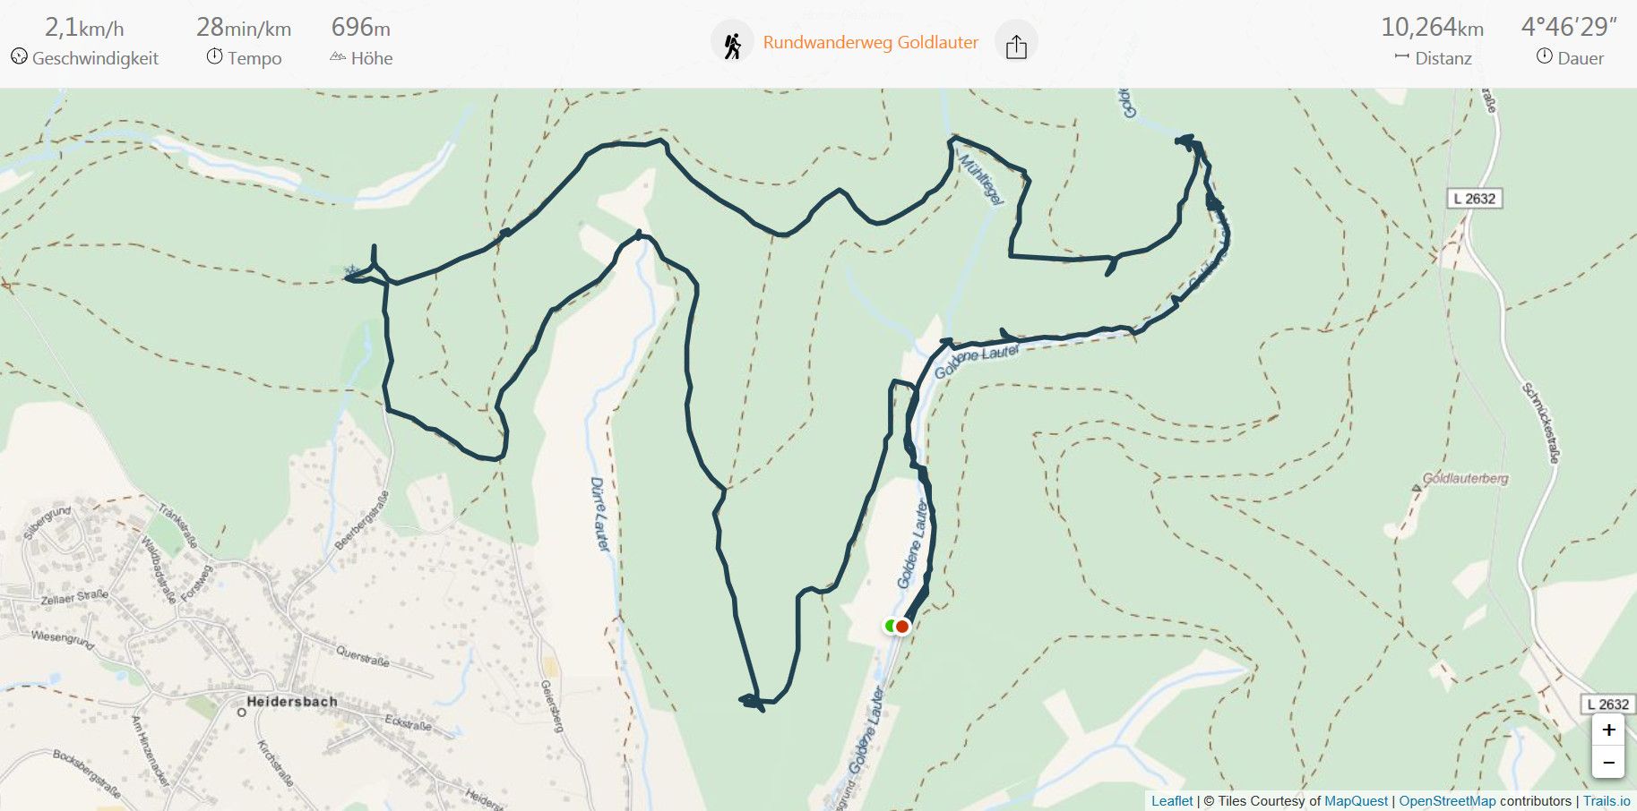Click the Tempo clock icon

tap(214, 56)
